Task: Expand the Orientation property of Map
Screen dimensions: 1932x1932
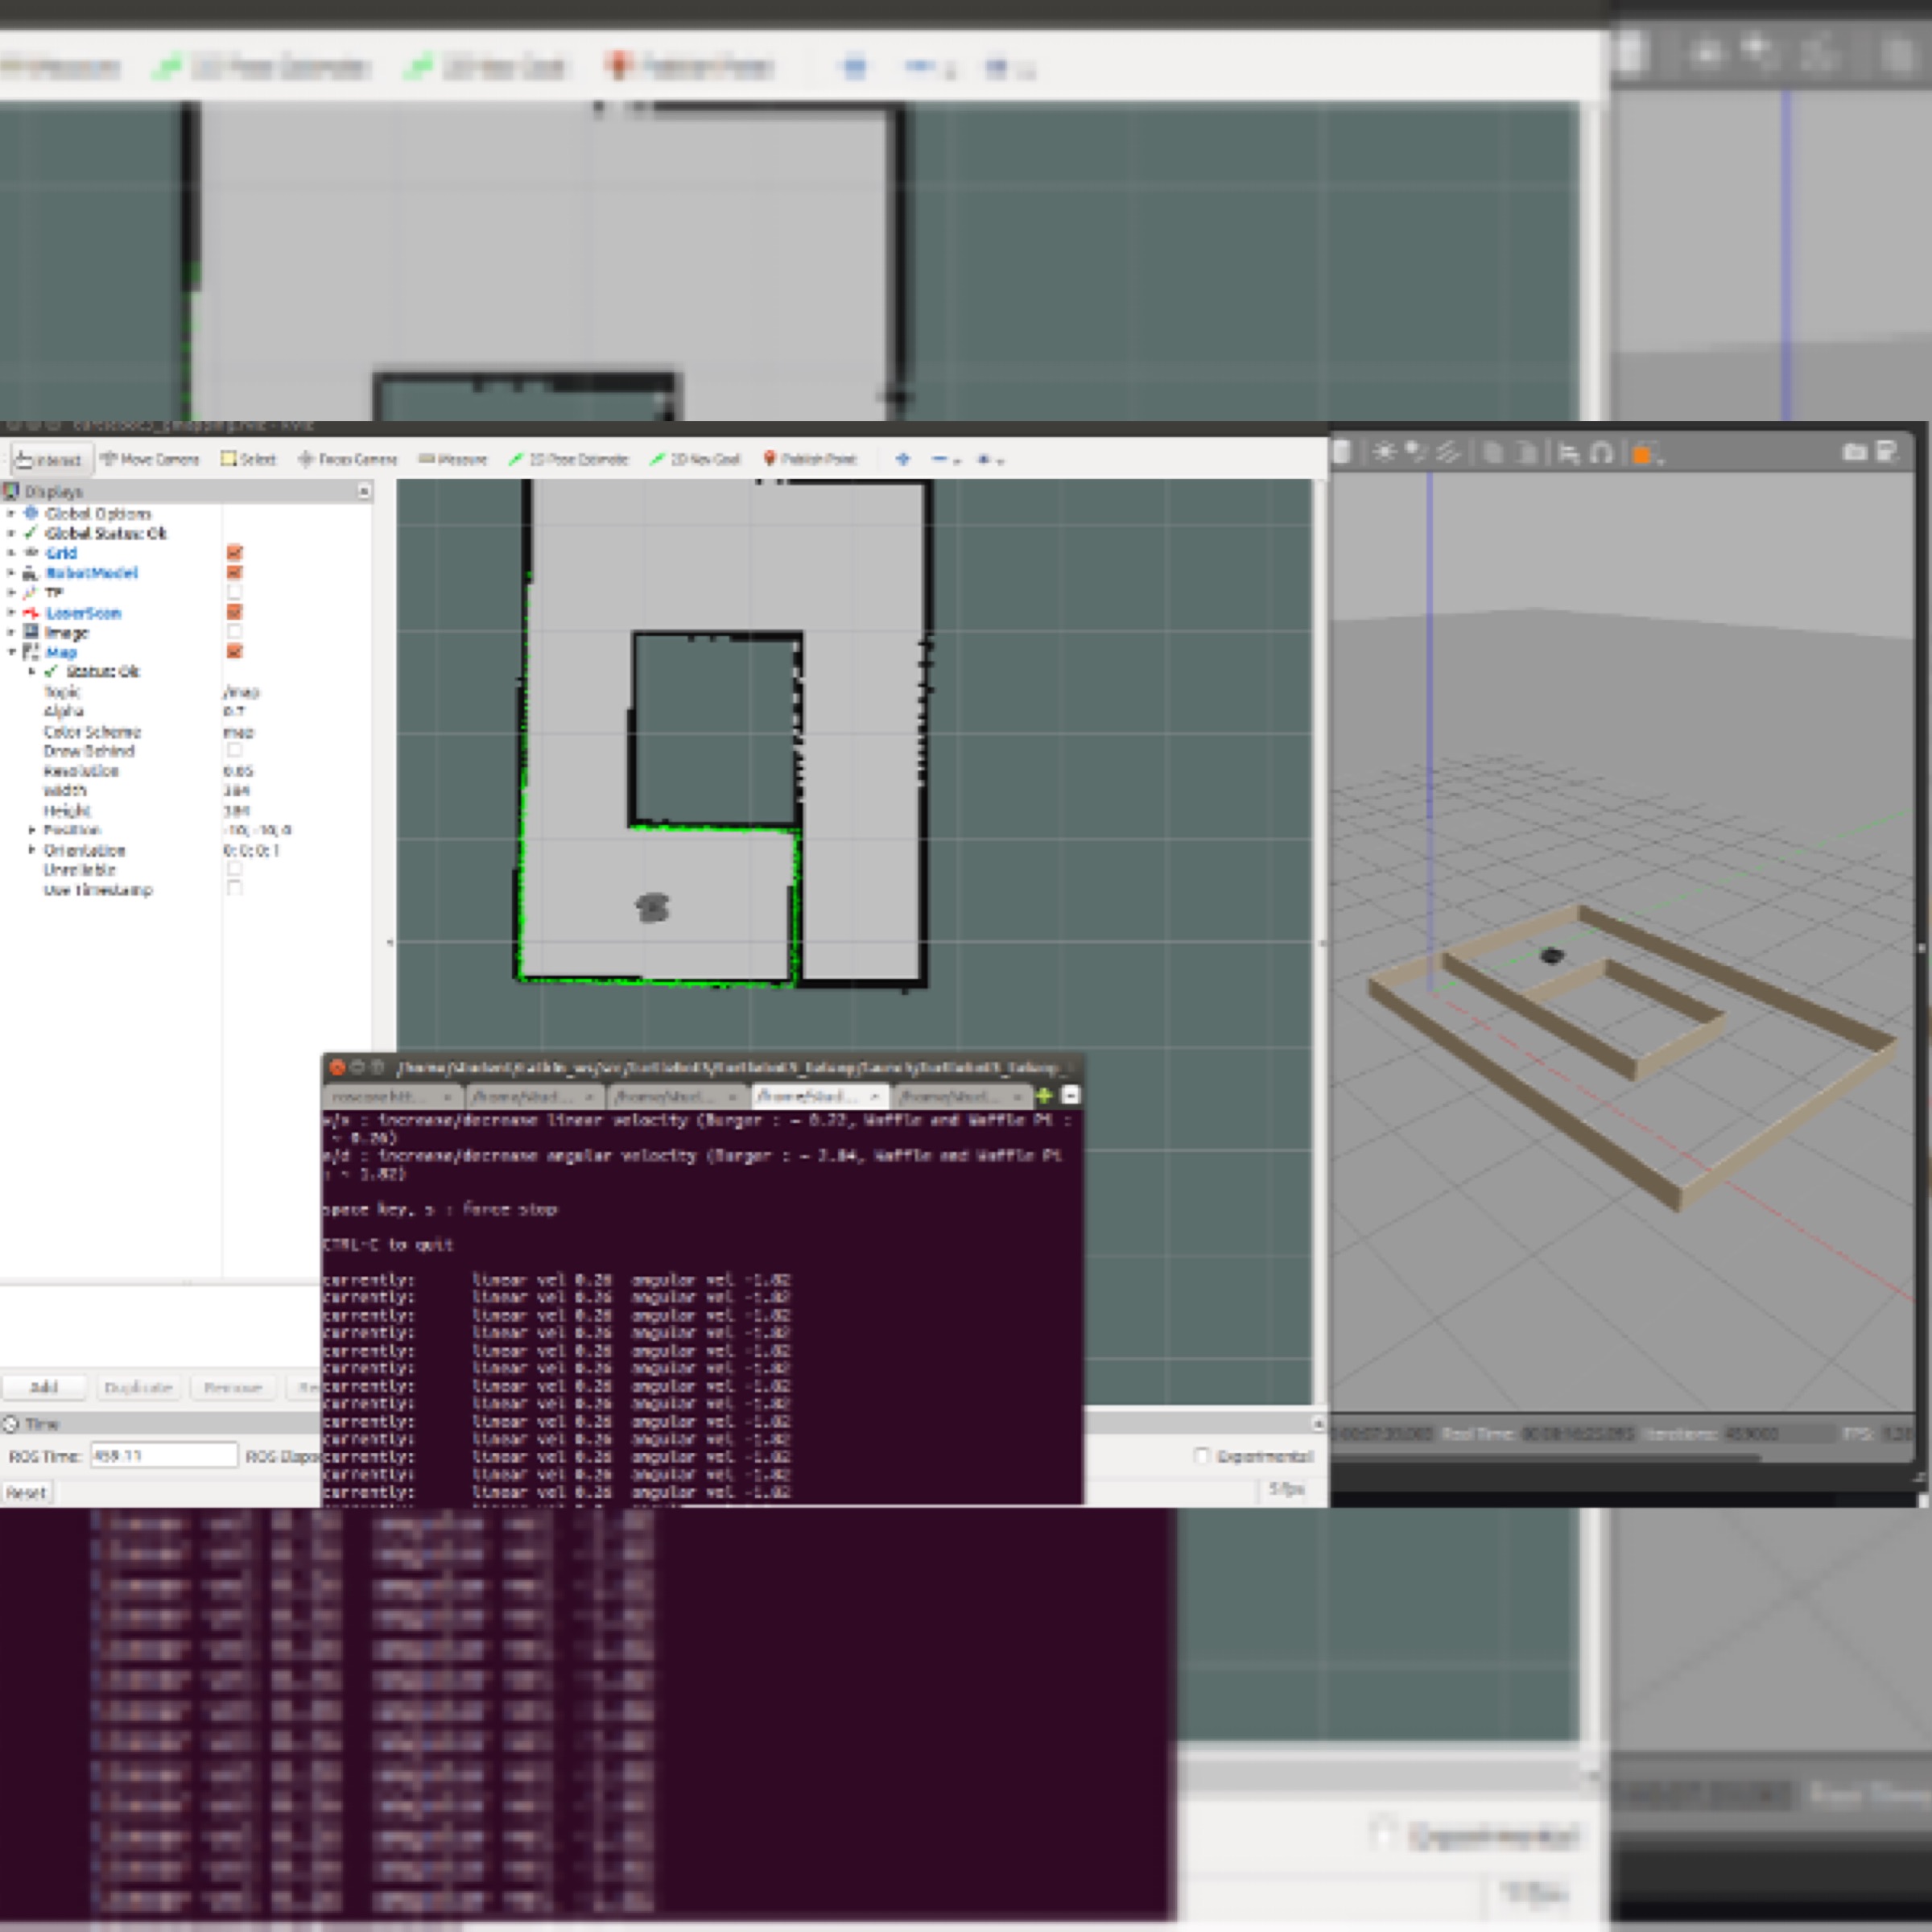Action: click(32, 850)
